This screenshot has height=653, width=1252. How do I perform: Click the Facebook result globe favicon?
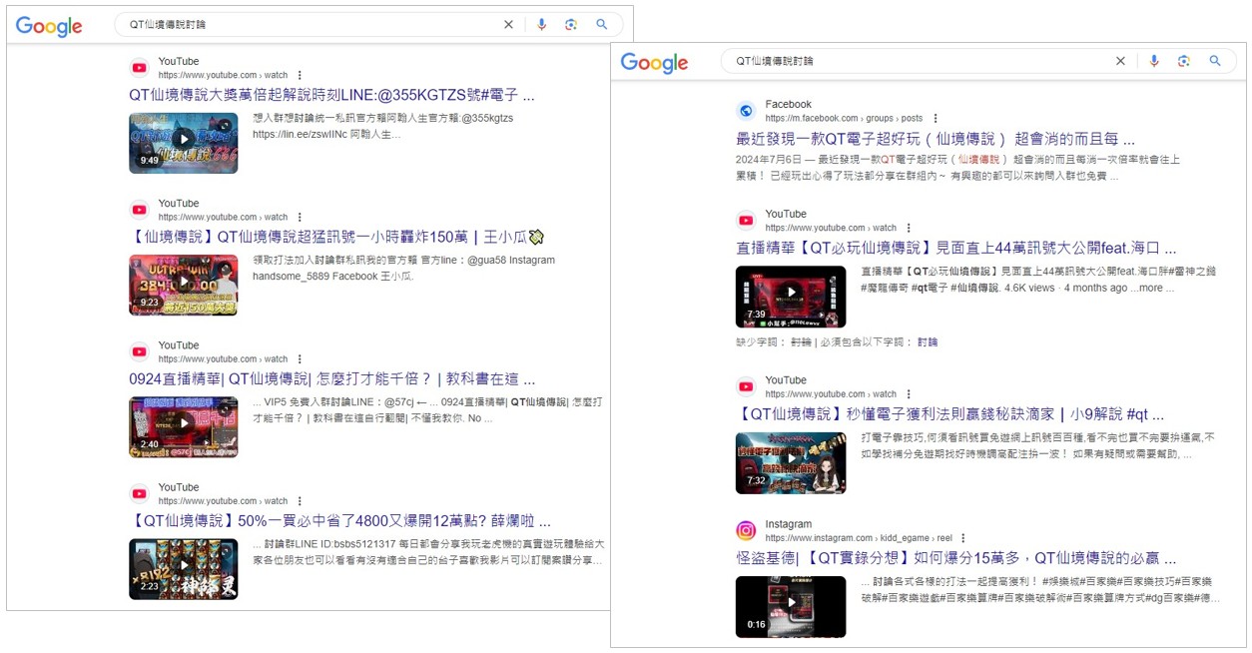click(746, 111)
